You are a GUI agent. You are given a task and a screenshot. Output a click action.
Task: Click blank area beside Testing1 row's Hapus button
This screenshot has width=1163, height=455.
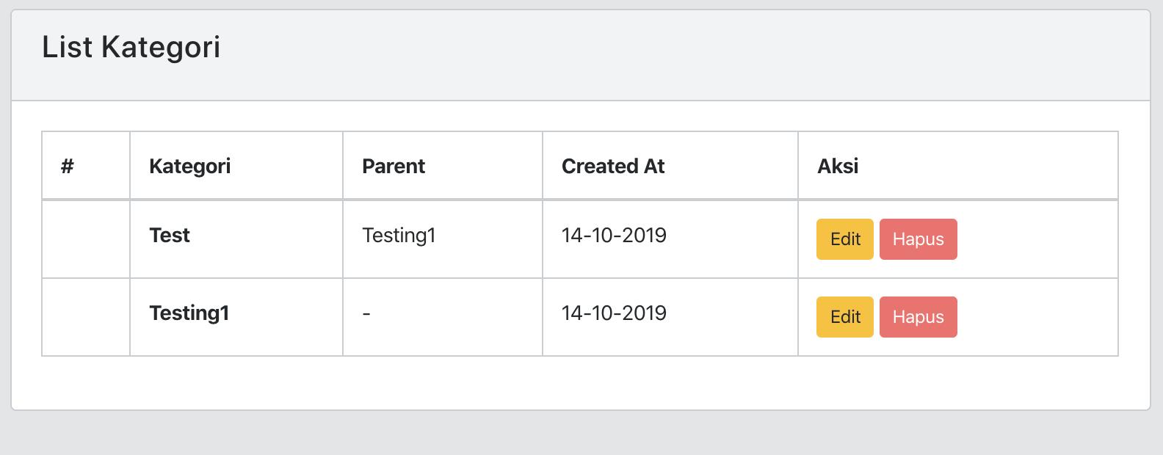(x=1037, y=317)
